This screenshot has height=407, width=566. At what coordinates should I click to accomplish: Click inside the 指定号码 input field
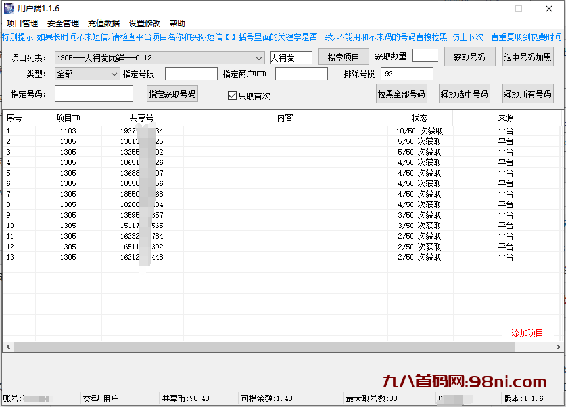[93, 95]
